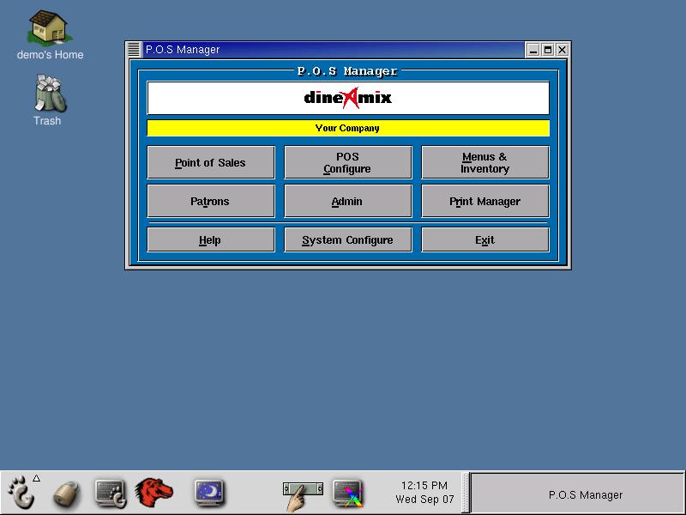Image resolution: width=686 pixels, height=515 pixels.
Task: Launch the terminal icon with GNOME foot
Action: pyautogui.click(x=111, y=493)
